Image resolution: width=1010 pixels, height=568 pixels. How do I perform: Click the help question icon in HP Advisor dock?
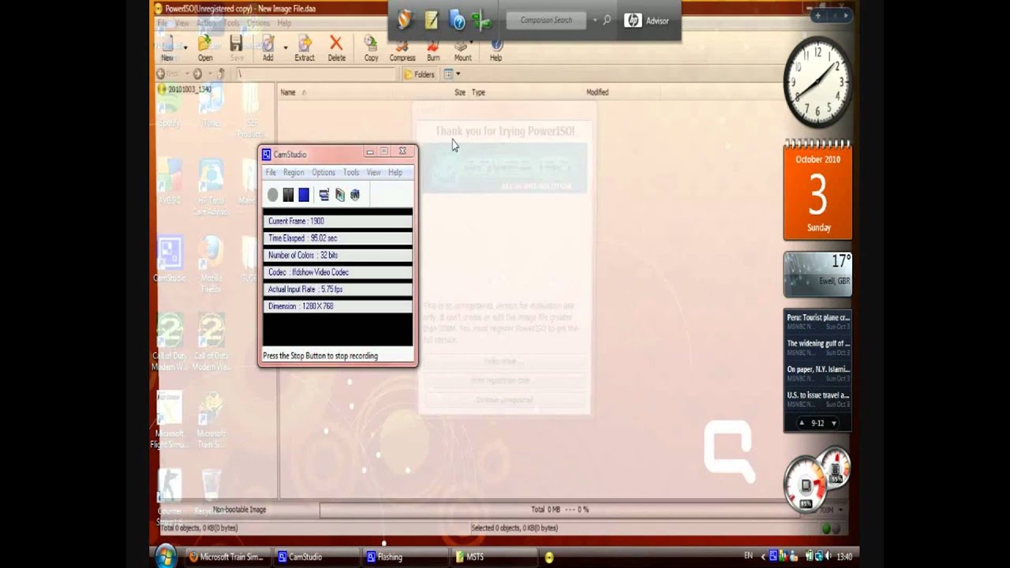point(456,21)
